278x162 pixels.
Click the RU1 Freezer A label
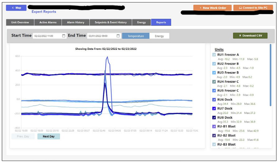pos(228,55)
